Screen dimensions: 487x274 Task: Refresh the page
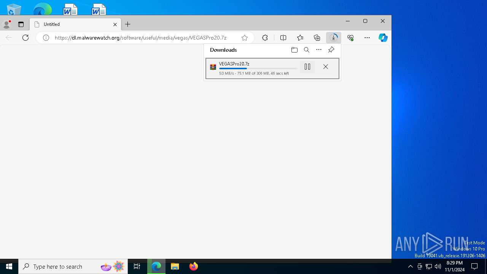25,38
